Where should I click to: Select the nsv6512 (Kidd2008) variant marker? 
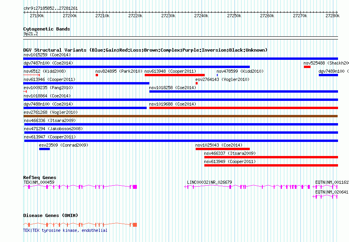click(x=31, y=75)
